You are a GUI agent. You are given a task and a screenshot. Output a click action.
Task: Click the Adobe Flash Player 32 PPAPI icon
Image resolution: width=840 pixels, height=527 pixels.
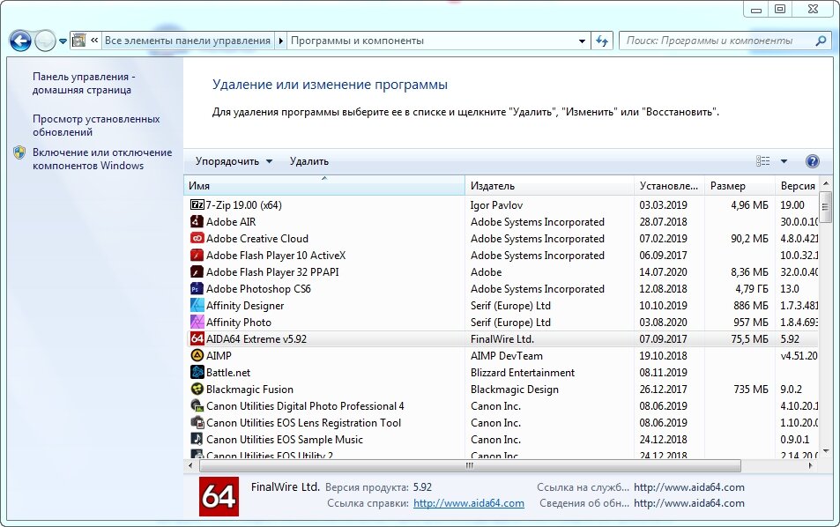197,271
